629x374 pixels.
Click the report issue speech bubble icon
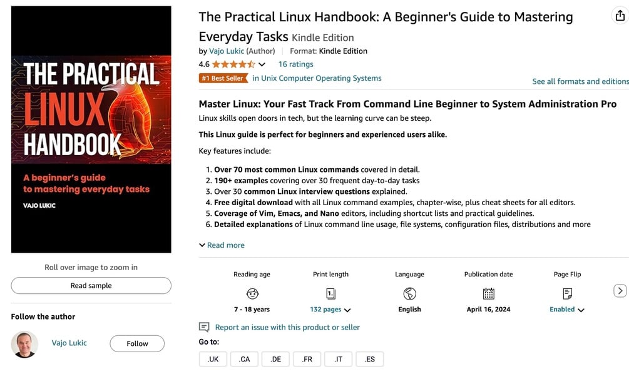pos(204,327)
